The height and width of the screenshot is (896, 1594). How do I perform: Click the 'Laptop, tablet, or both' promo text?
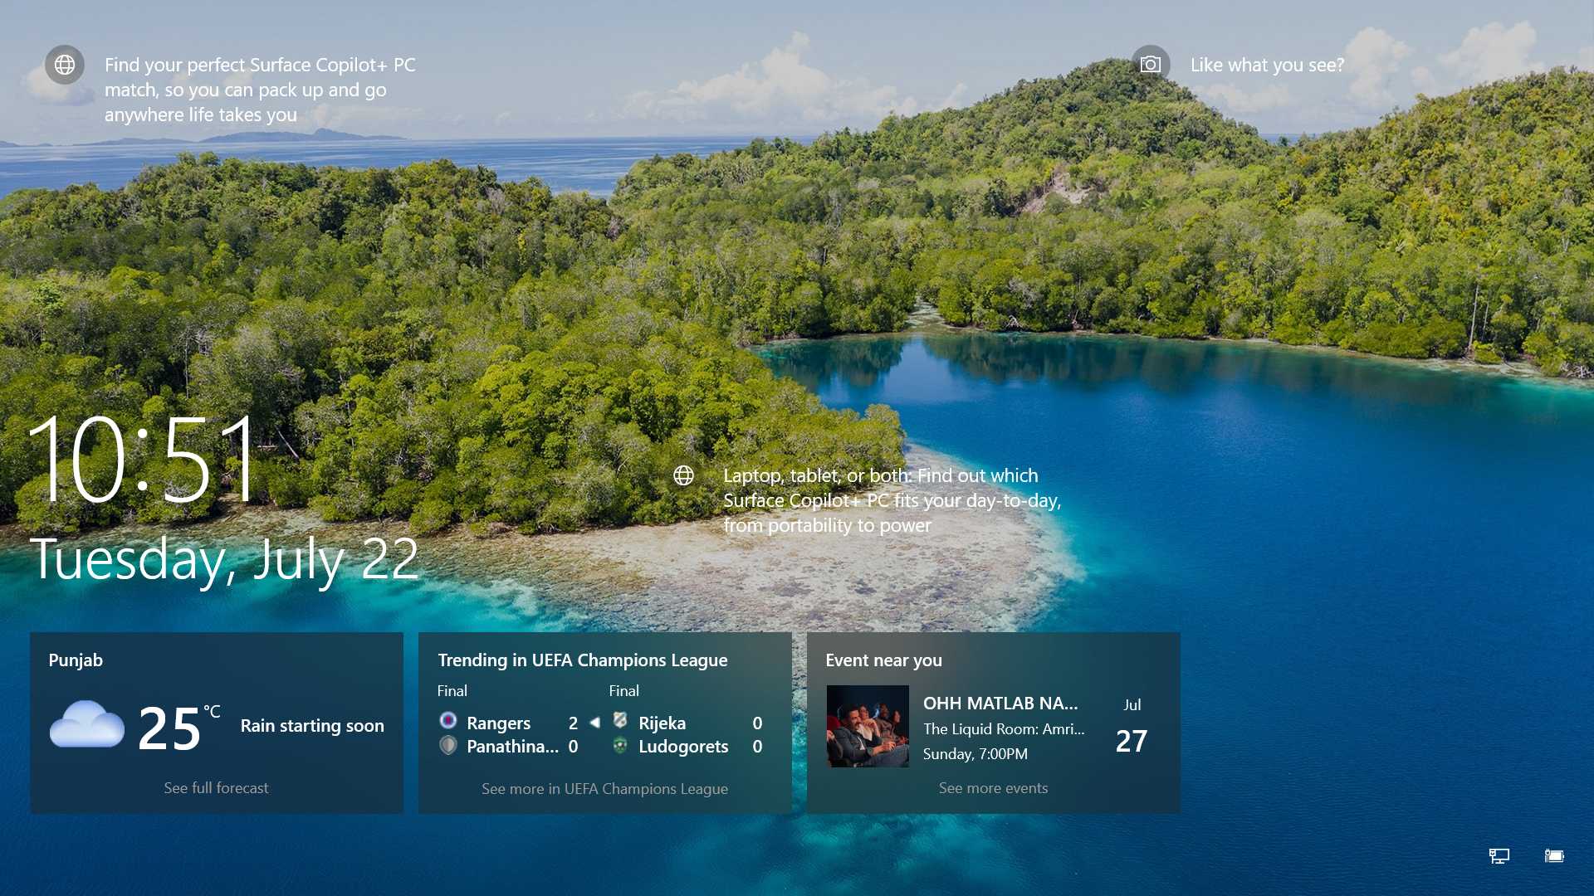pyautogui.click(x=892, y=500)
